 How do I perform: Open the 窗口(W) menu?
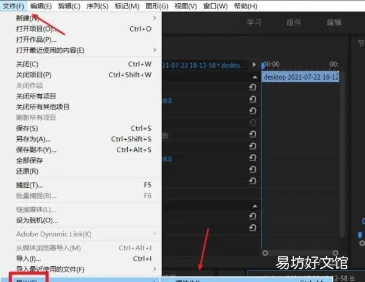tap(215, 6)
